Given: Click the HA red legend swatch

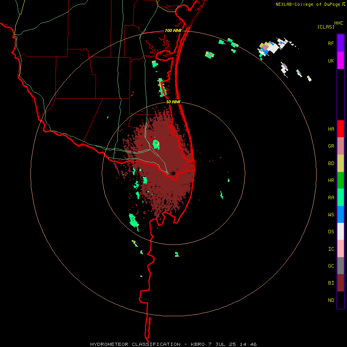Looking at the screenshot, I should point(340,129).
